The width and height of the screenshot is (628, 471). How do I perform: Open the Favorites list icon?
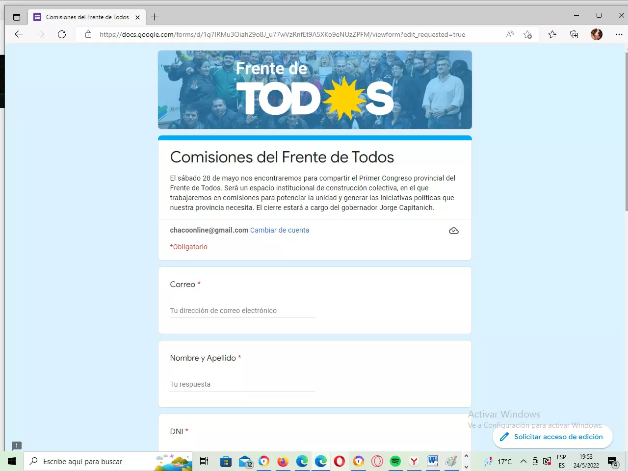coord(552,34)
